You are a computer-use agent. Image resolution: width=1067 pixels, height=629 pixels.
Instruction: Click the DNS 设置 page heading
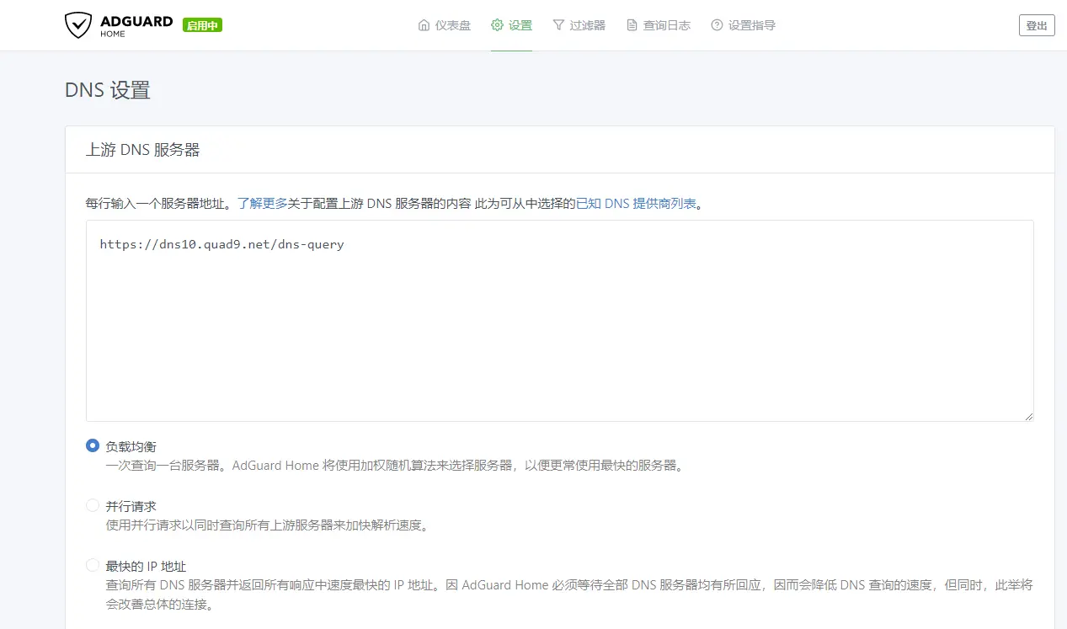[108, 90]
